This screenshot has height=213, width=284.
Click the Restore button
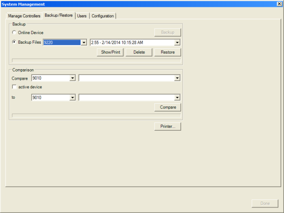pyautogui.click(x=167, y=52)
